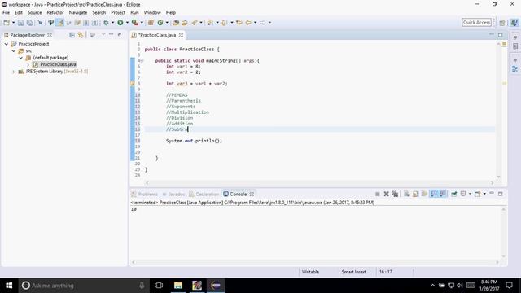Open the Window menu
The image size is (521, 293).
(152, 13)
